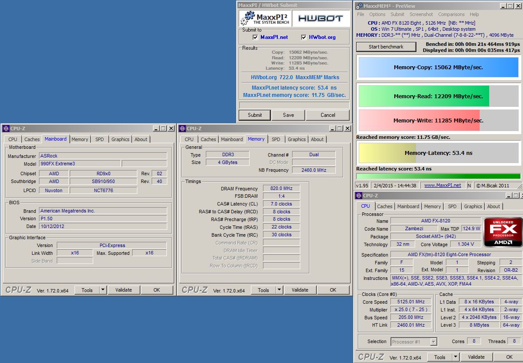Viewport: 523px width, 363px height.
Task: Switch to Graphics tab in CPU tab CPU-Z window
Action: (473, 206)
